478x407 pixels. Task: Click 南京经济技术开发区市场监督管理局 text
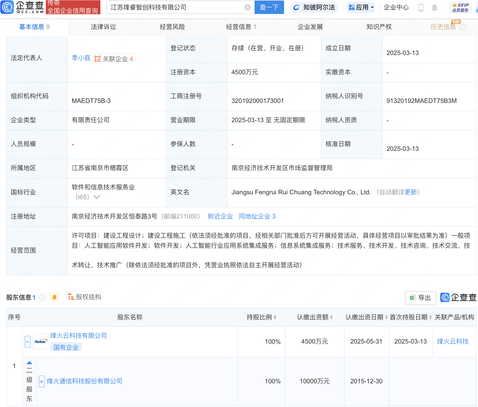(282, 168)
